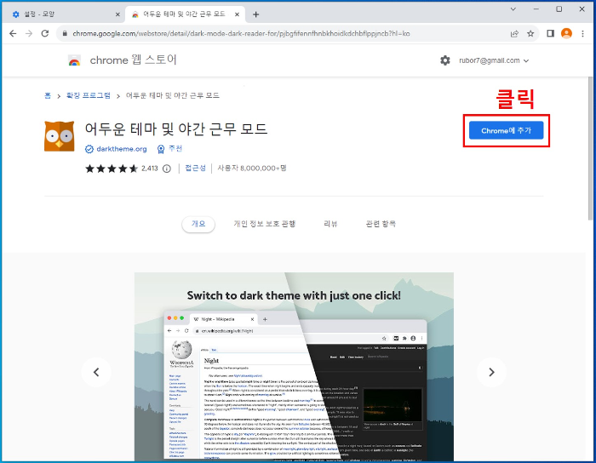Maximize the browser window
This screenshot has width=596, height=463.
click(559, 9)
